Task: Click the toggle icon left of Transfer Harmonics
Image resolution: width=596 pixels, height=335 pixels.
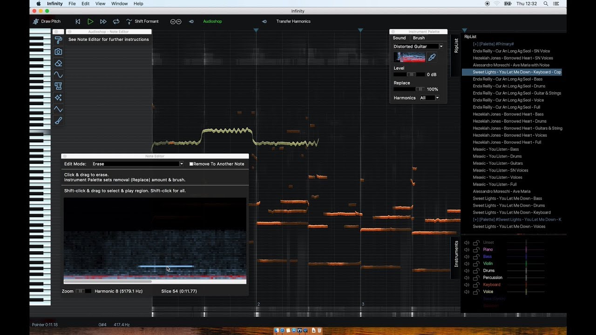Action: [x=264, y=21]
